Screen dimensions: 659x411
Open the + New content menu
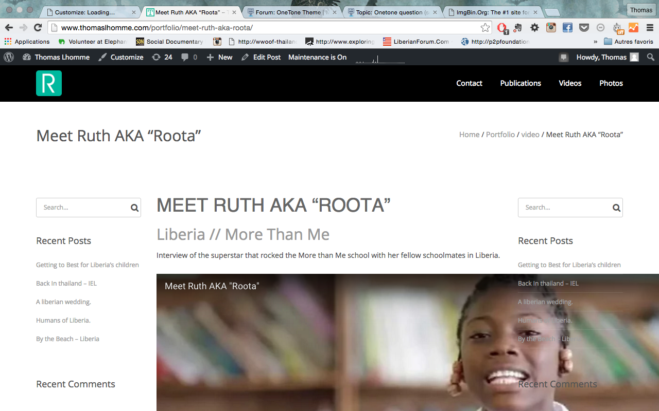[x=219, y=57]
